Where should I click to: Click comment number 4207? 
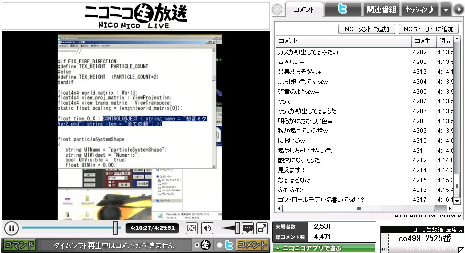(x=420, y=101)
